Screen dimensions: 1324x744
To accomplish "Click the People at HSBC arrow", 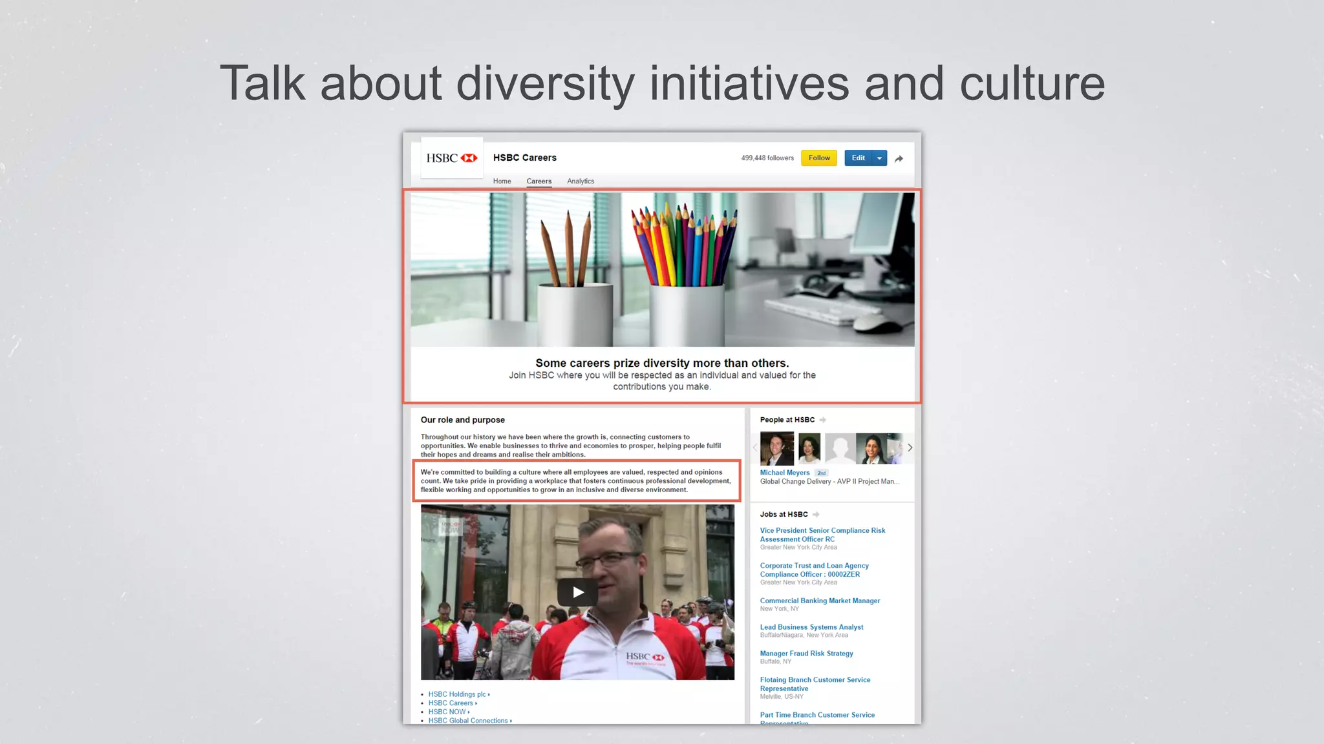I will point(823,420).
